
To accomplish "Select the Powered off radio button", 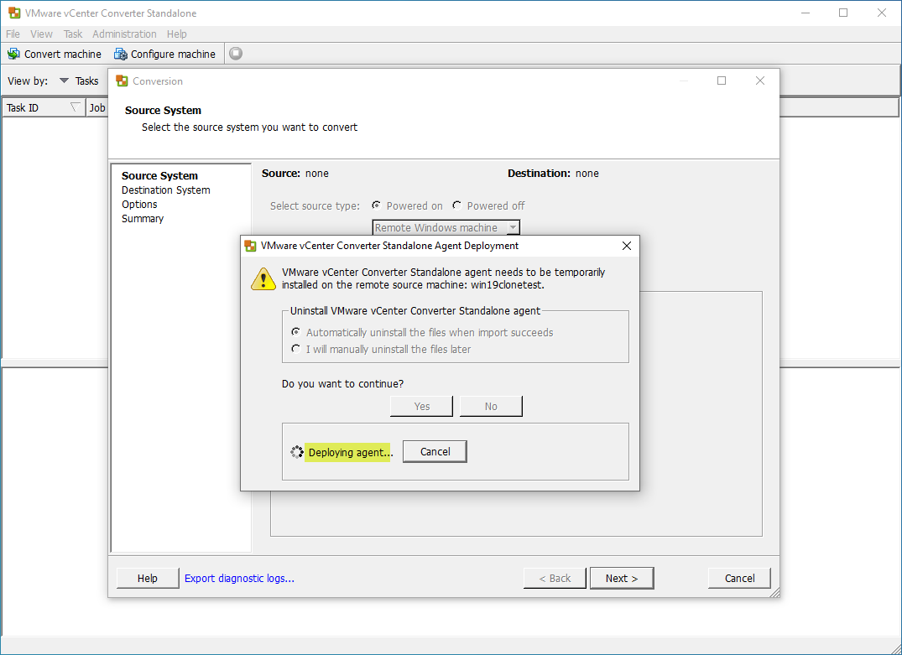I will click(x=456, y=205).
